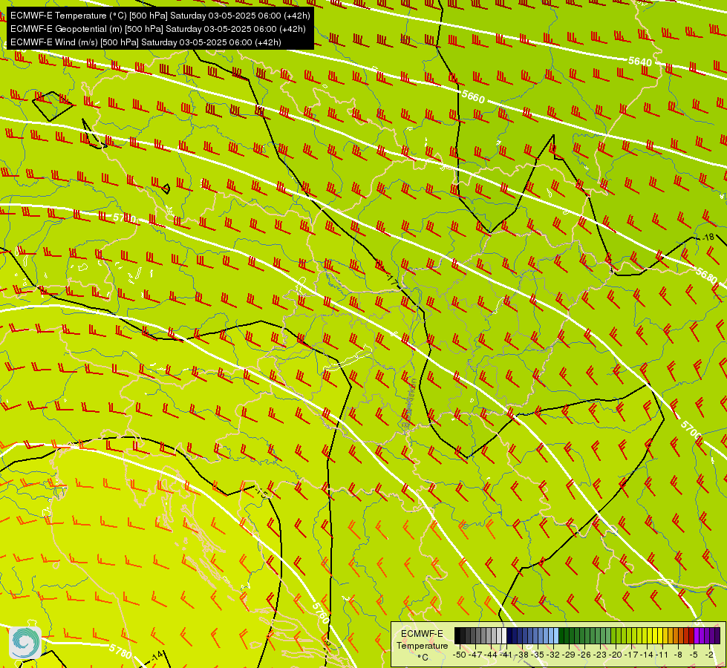727x668 pixels.
Task: Click the 5680 geopotential contour label
Action: 707,275
